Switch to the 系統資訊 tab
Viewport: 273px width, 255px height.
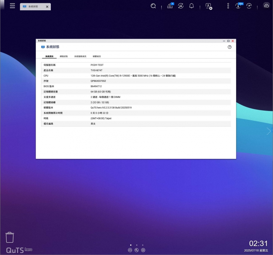coord(49,57)
